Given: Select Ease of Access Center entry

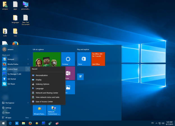Looking at the screenshot, I should (x=48, y=102).
